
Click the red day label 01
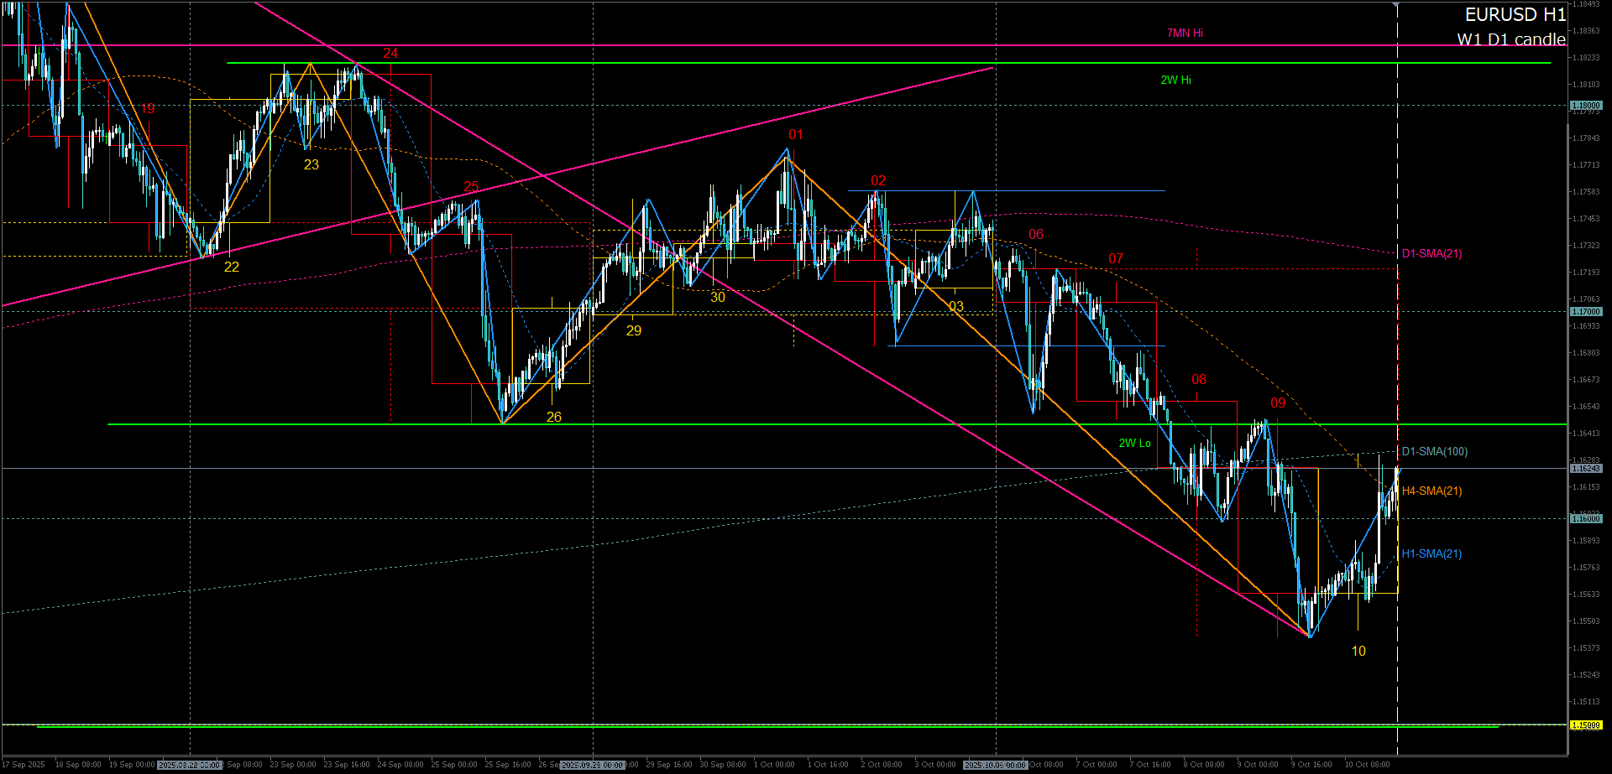(796, 135)
